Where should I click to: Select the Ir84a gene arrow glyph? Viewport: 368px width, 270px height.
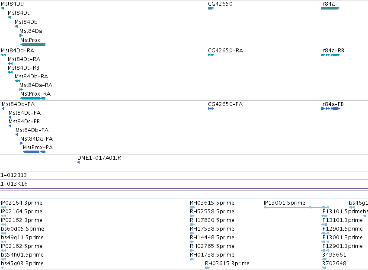point(330,8)
